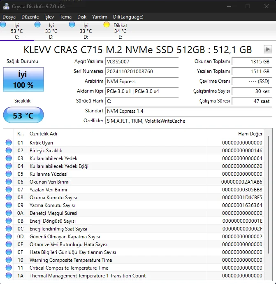The width and height of the screenshot is (276, 284).
Task: Click the status icon for Thermal Management Temperature 1 row
Action: point(9,275)
